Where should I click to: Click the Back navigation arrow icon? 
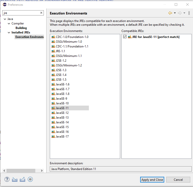[x=170, y=13]
